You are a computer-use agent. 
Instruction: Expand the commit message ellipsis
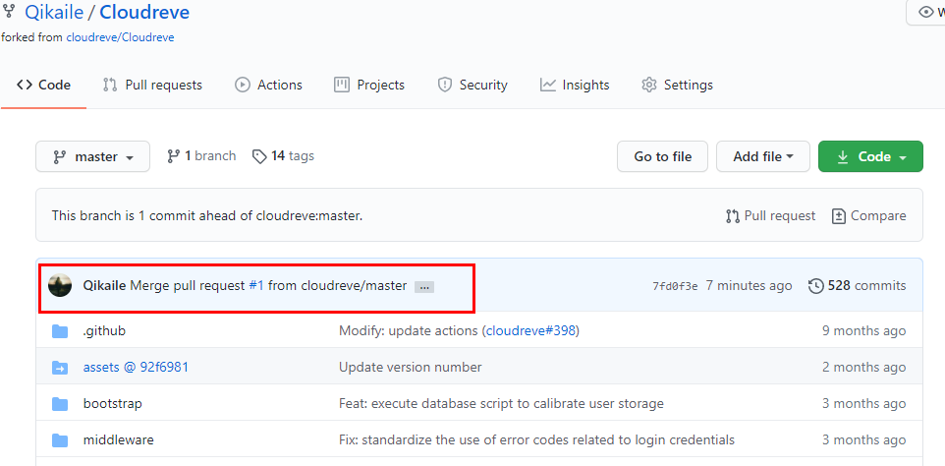424,287
